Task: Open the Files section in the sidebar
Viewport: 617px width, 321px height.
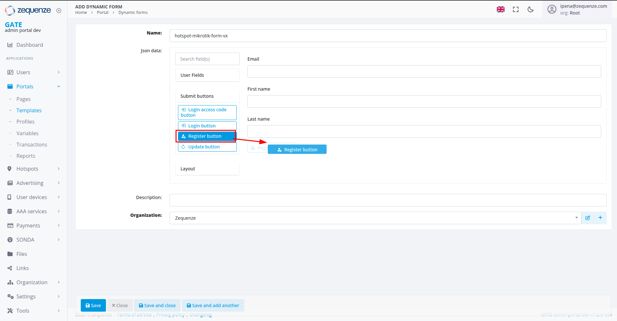Action: (x=22, y=254)
